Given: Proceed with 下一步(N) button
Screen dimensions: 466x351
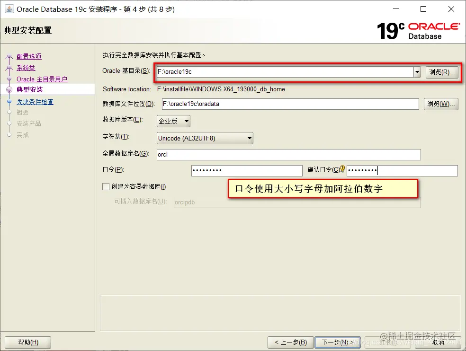Looking at the screenshot, I should [338, 342].
